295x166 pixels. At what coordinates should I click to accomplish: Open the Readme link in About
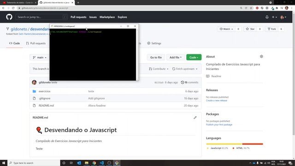pyautogui.click(x=216, y=76)
